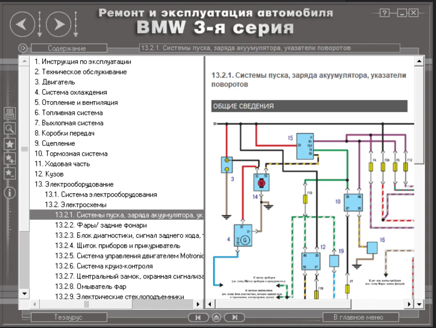Click the info icon in left sidebar
Image resolution: width=436 pixels, height=328 pixels.
coord(10,193)
